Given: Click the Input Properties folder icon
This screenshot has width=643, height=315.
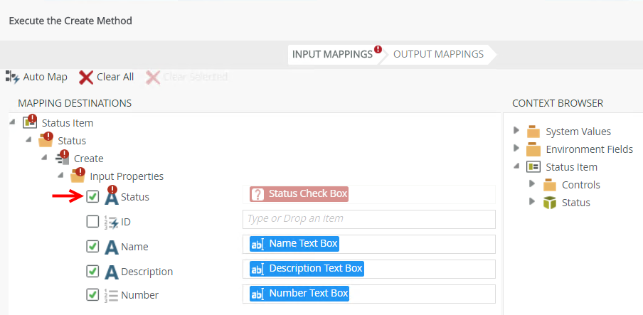Looking at the screenshot, I should 78,175.
